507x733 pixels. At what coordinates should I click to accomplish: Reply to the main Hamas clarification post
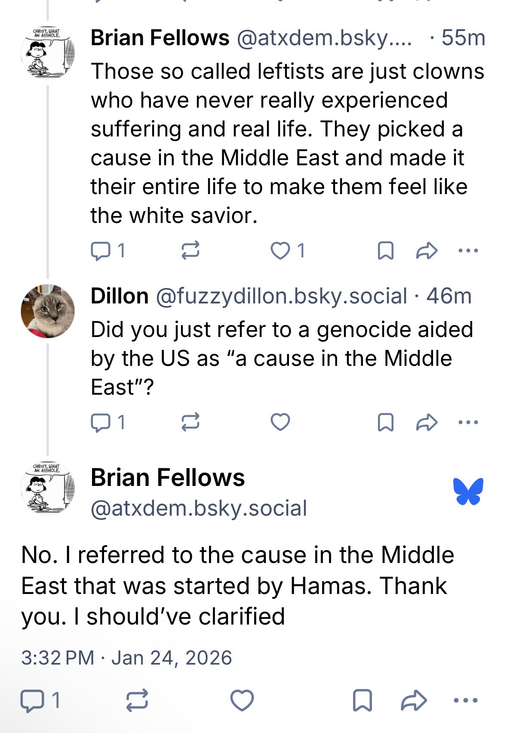tap(31, 700)
